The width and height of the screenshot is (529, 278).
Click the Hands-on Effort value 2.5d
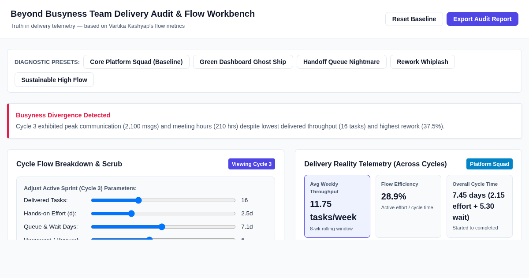[x=247, y=214]
